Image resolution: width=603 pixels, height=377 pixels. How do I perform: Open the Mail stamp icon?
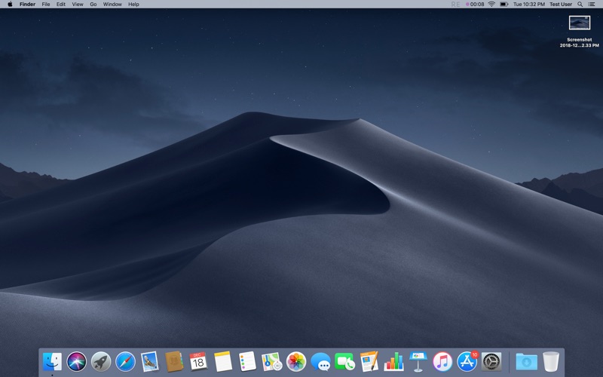click(x=149, y=362)
